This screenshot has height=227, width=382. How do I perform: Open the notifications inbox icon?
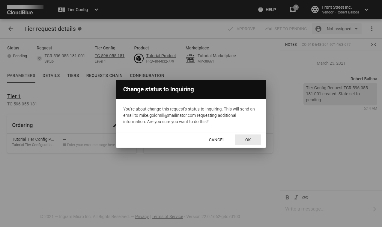tap(293, 10)
